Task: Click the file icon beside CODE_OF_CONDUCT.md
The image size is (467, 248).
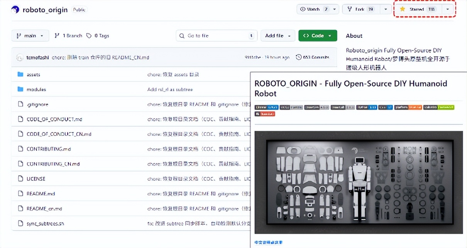Action: [20, 119]
